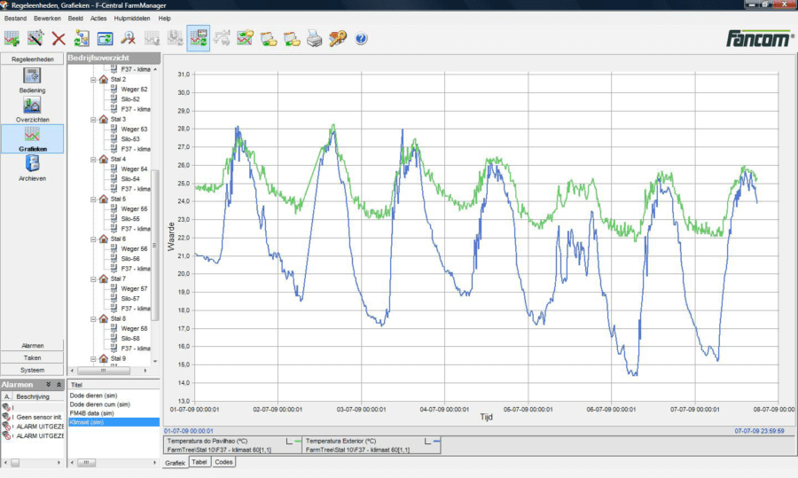Click the keys/access icon in toolbar

(338, 38)
